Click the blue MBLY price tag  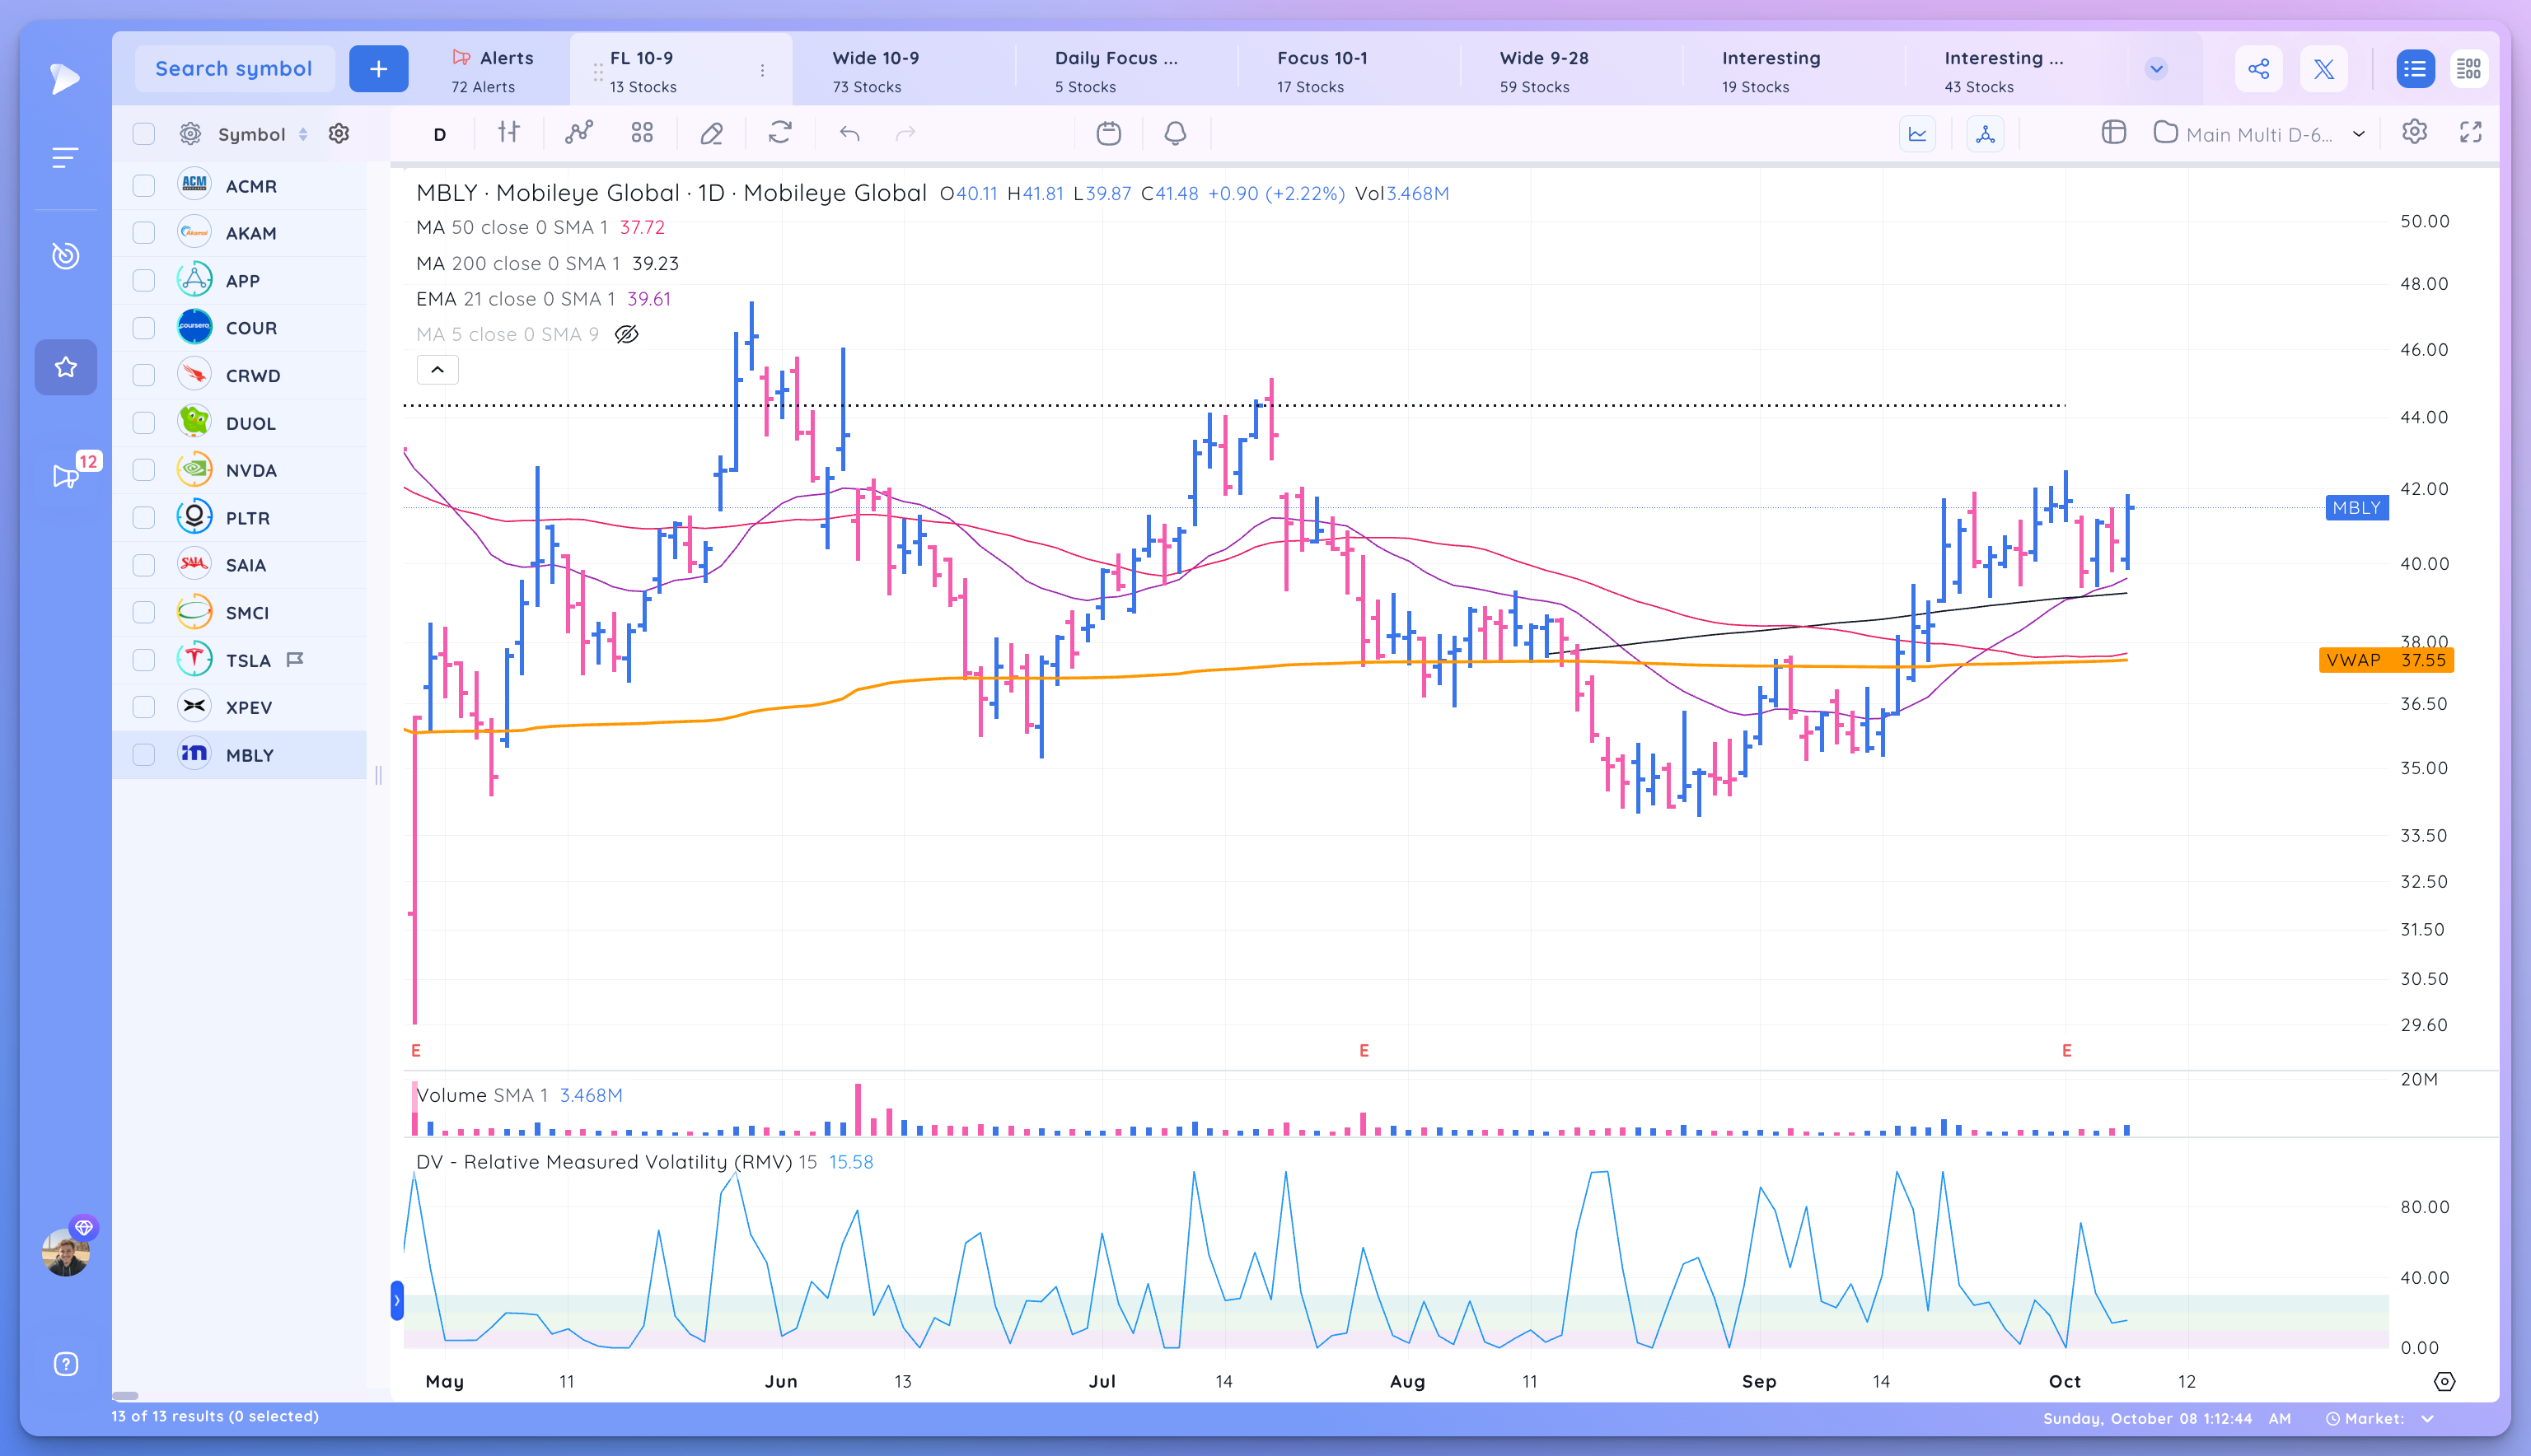[2357, 507]
